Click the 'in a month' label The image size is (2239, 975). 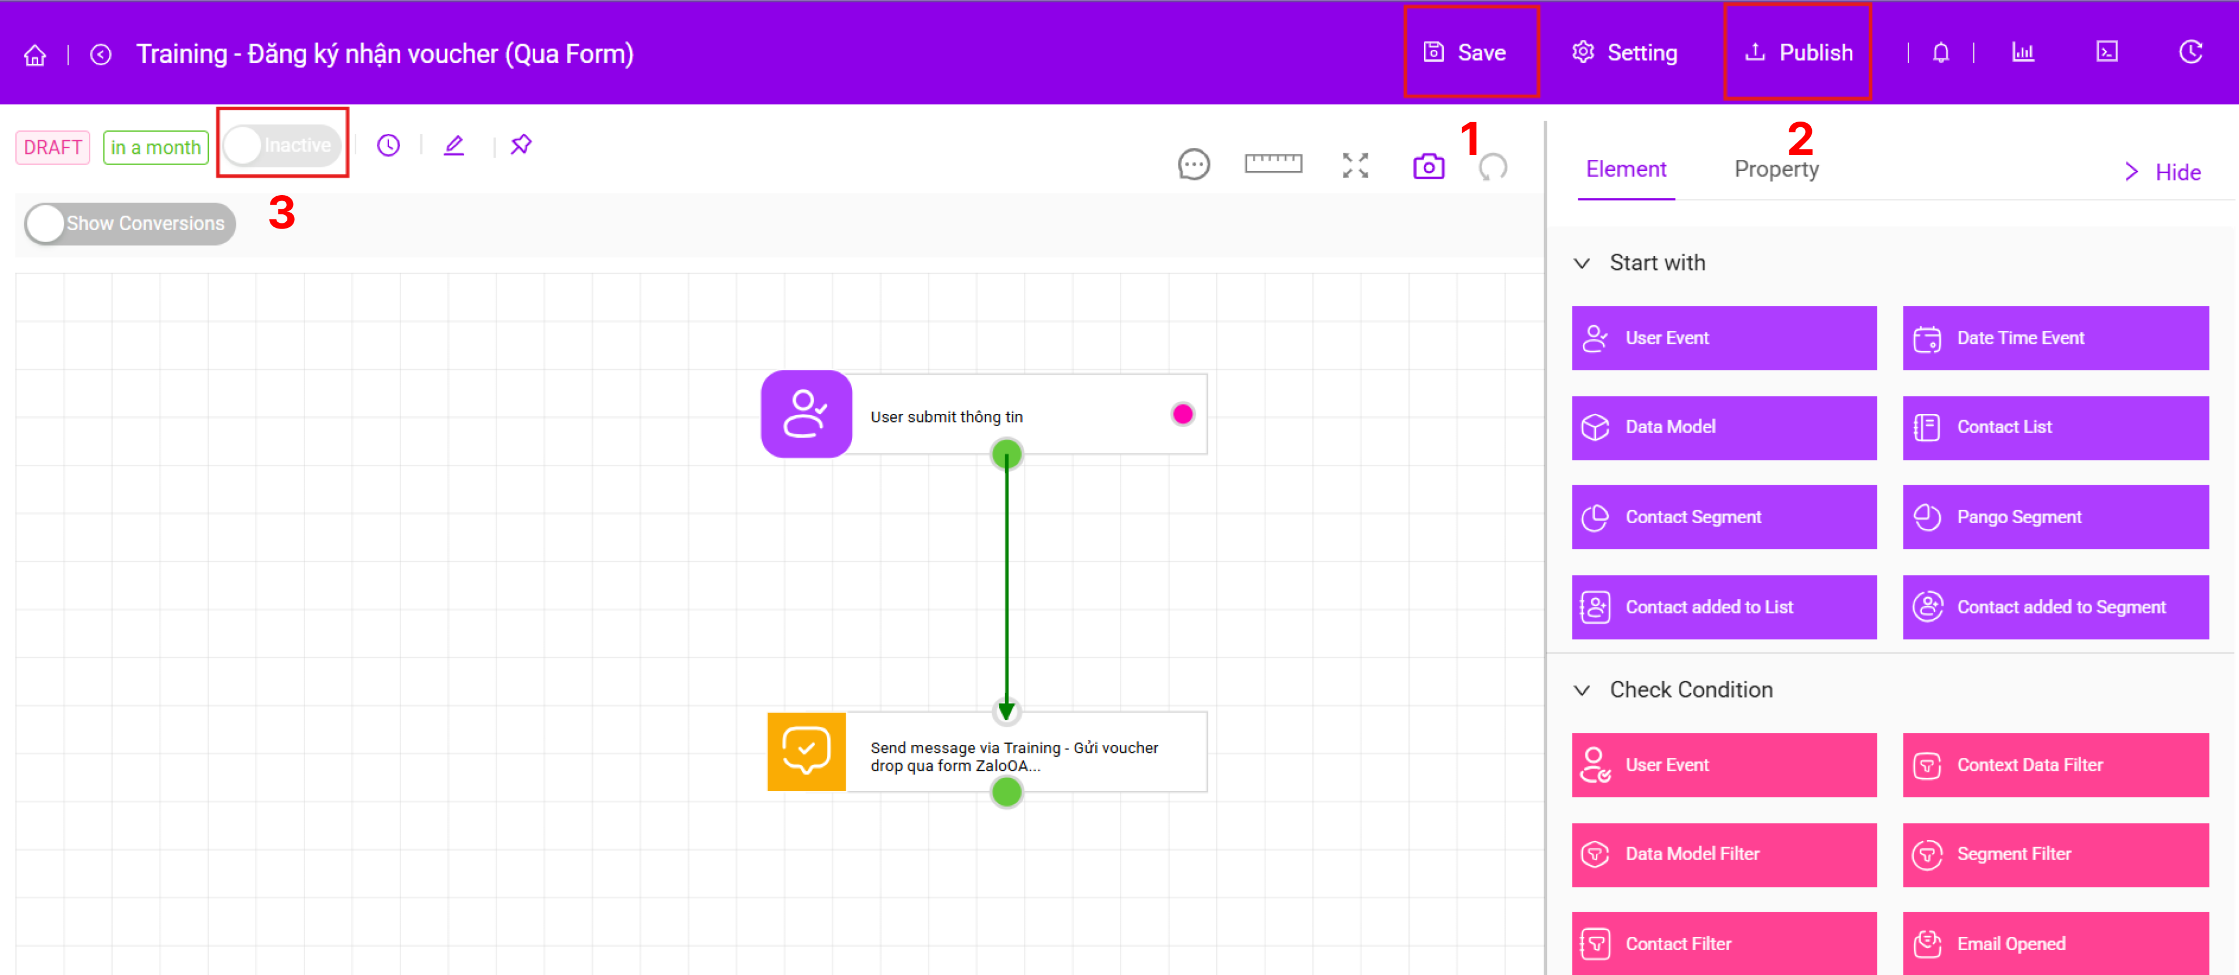point(156,147)
